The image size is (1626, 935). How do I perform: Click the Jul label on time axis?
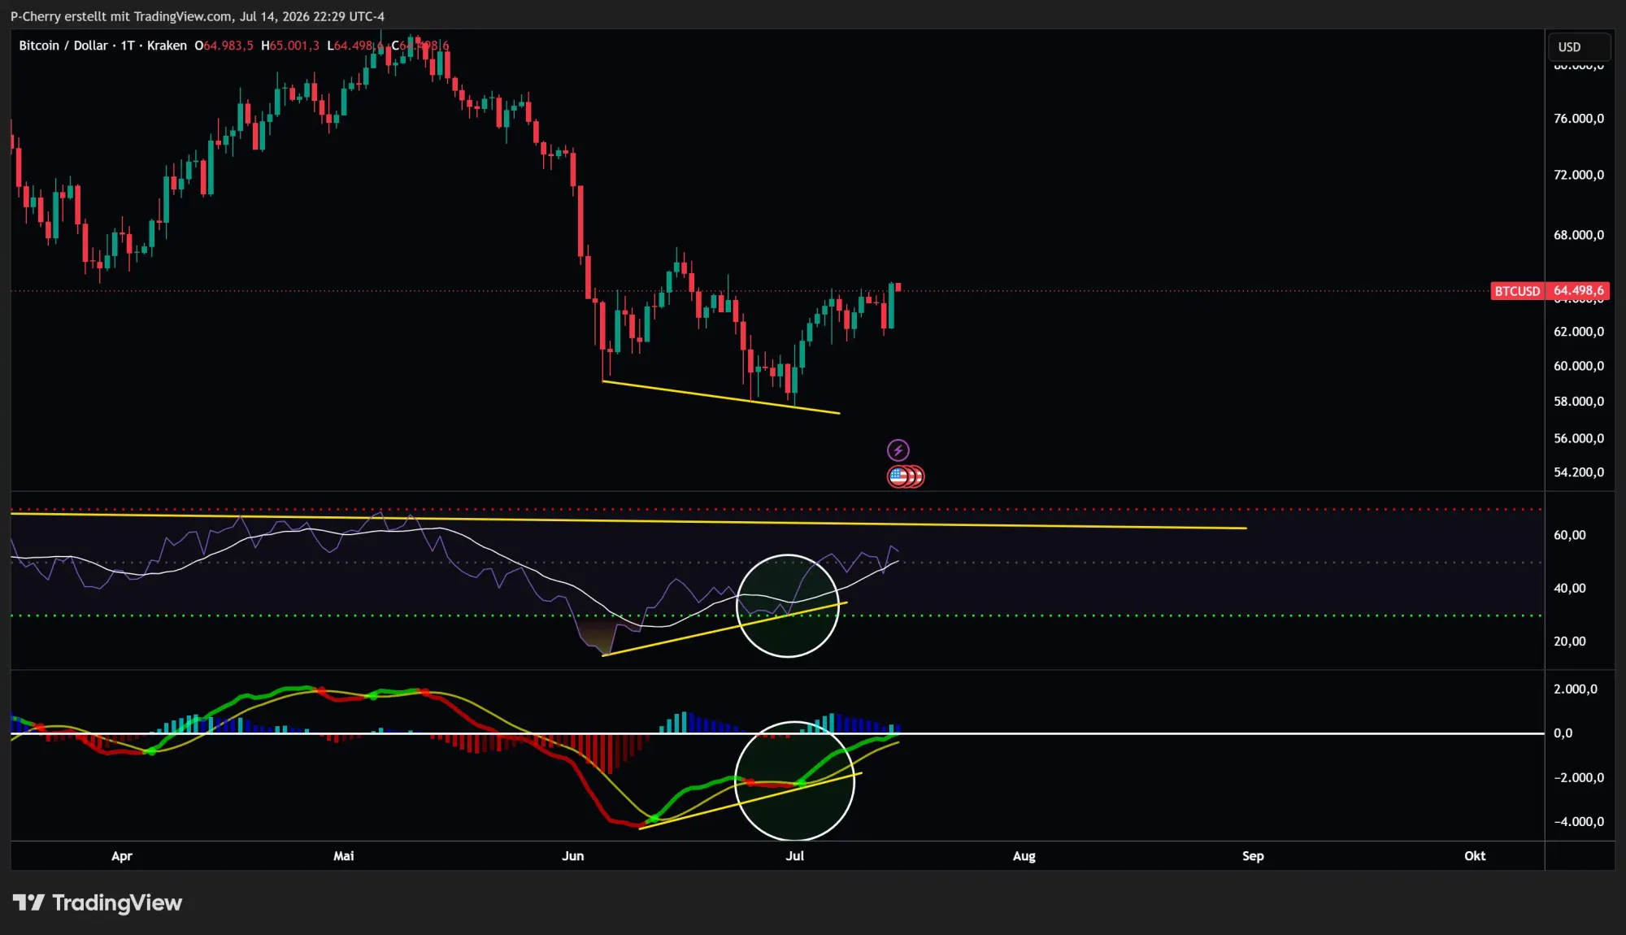pos(795,856)
